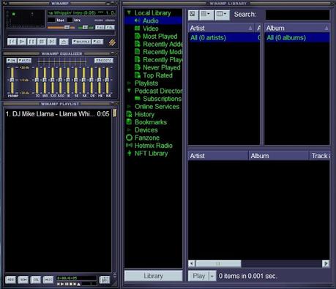Viewport: 336px width, 289px height.
Task: Expand the Devices tree node
Action: pyautogui.click(x=129, y=130)
